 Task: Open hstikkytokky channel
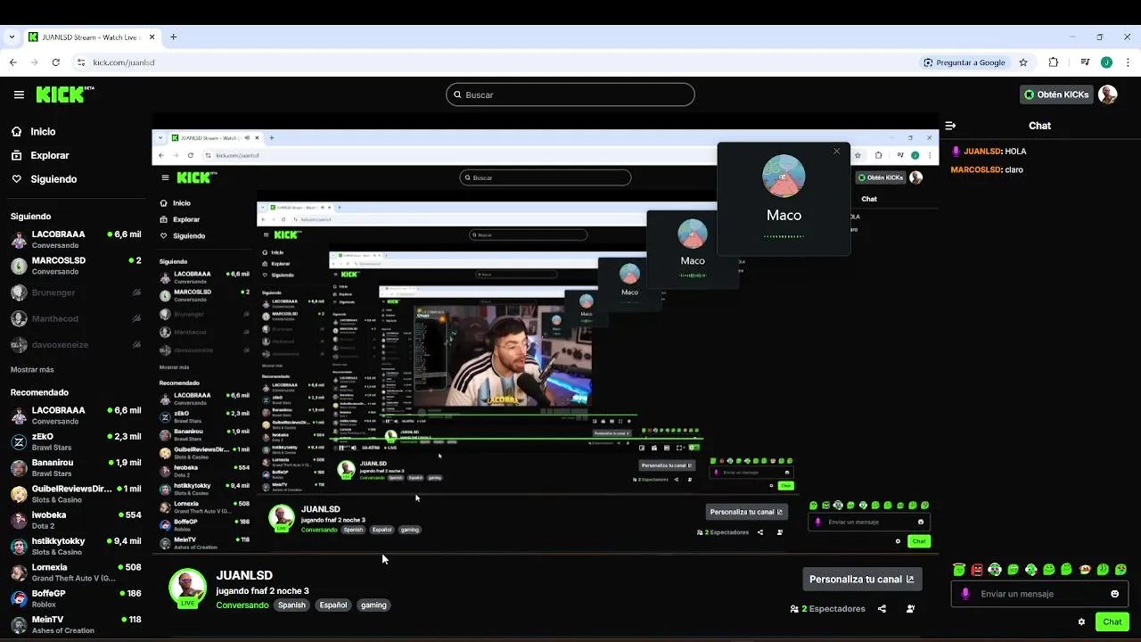pyautogui.click(x=76, y=546)
